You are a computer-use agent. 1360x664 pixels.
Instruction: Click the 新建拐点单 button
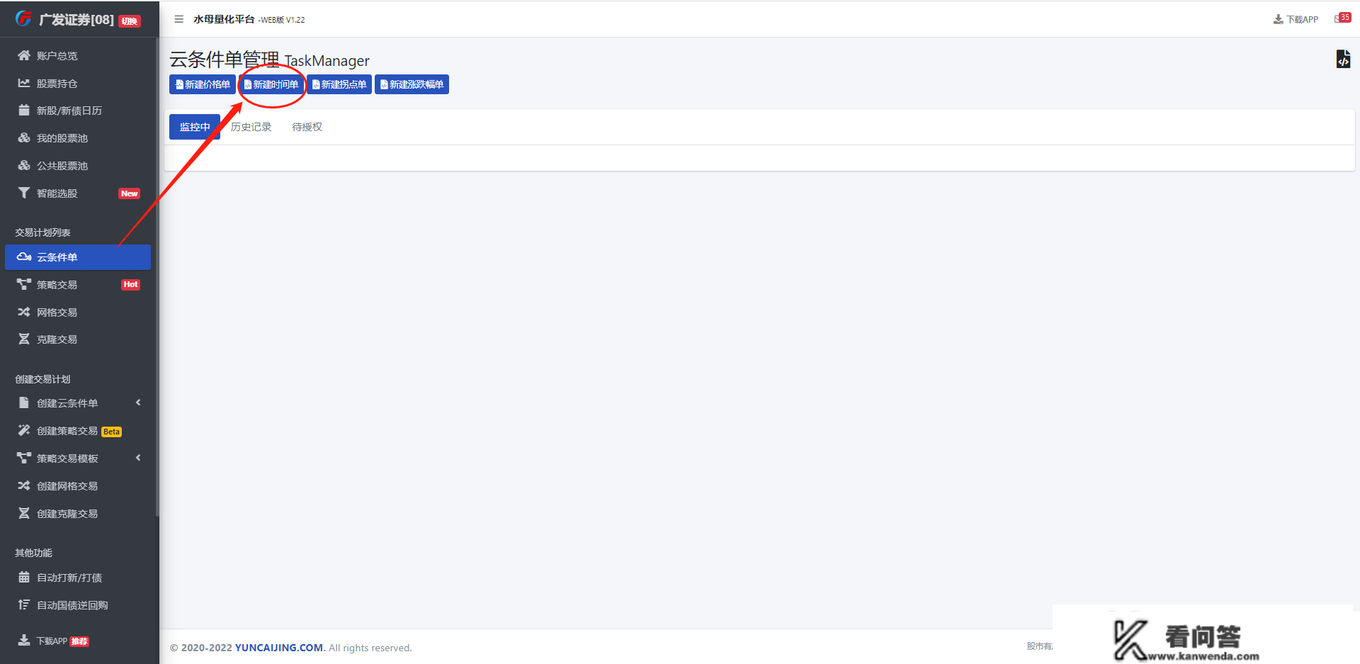pyautogui.click(x=339, y=84)
